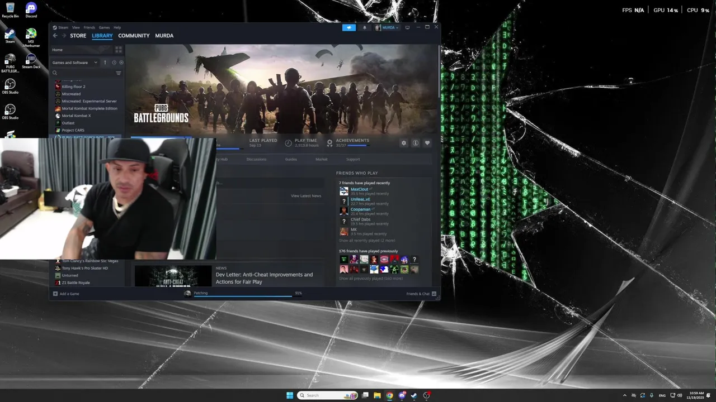Open the Steam announcements megaphone button
Image resolution: width=716 pixels, height=402 pixels.
349,27
